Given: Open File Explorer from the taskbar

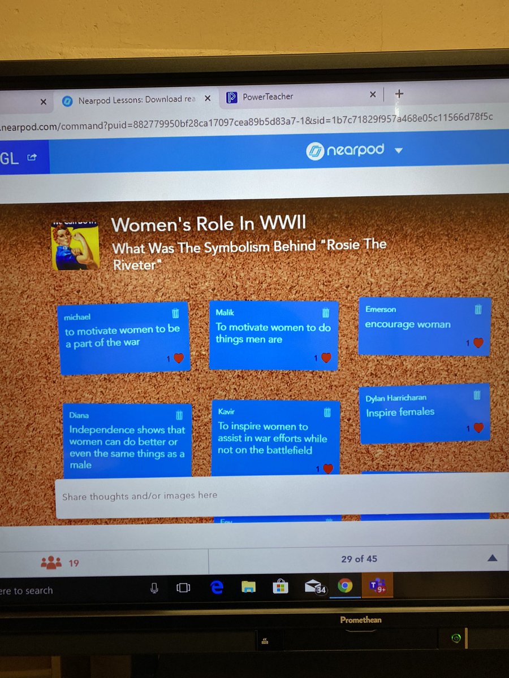Looking at the screenshot, I should pos(249,588).
